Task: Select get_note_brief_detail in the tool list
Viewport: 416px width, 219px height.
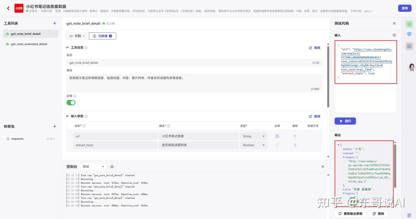Action: 30,34
